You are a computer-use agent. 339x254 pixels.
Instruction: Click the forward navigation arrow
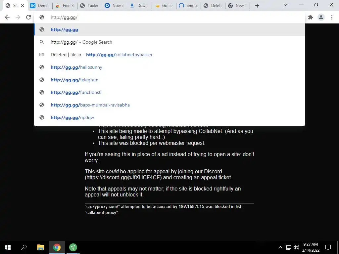pyautogui.click(x=18, y=17)
